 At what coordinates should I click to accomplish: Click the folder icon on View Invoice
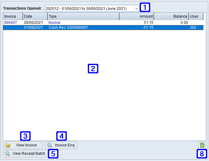[x=8, y=146]
